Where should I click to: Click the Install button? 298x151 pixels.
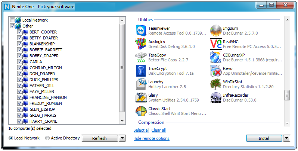coord(264,138)
